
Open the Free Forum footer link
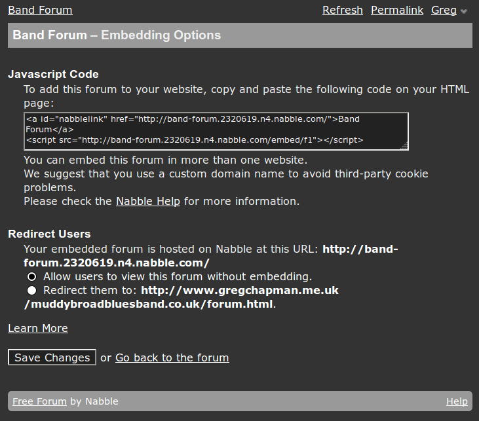click(x=39, y=401)
